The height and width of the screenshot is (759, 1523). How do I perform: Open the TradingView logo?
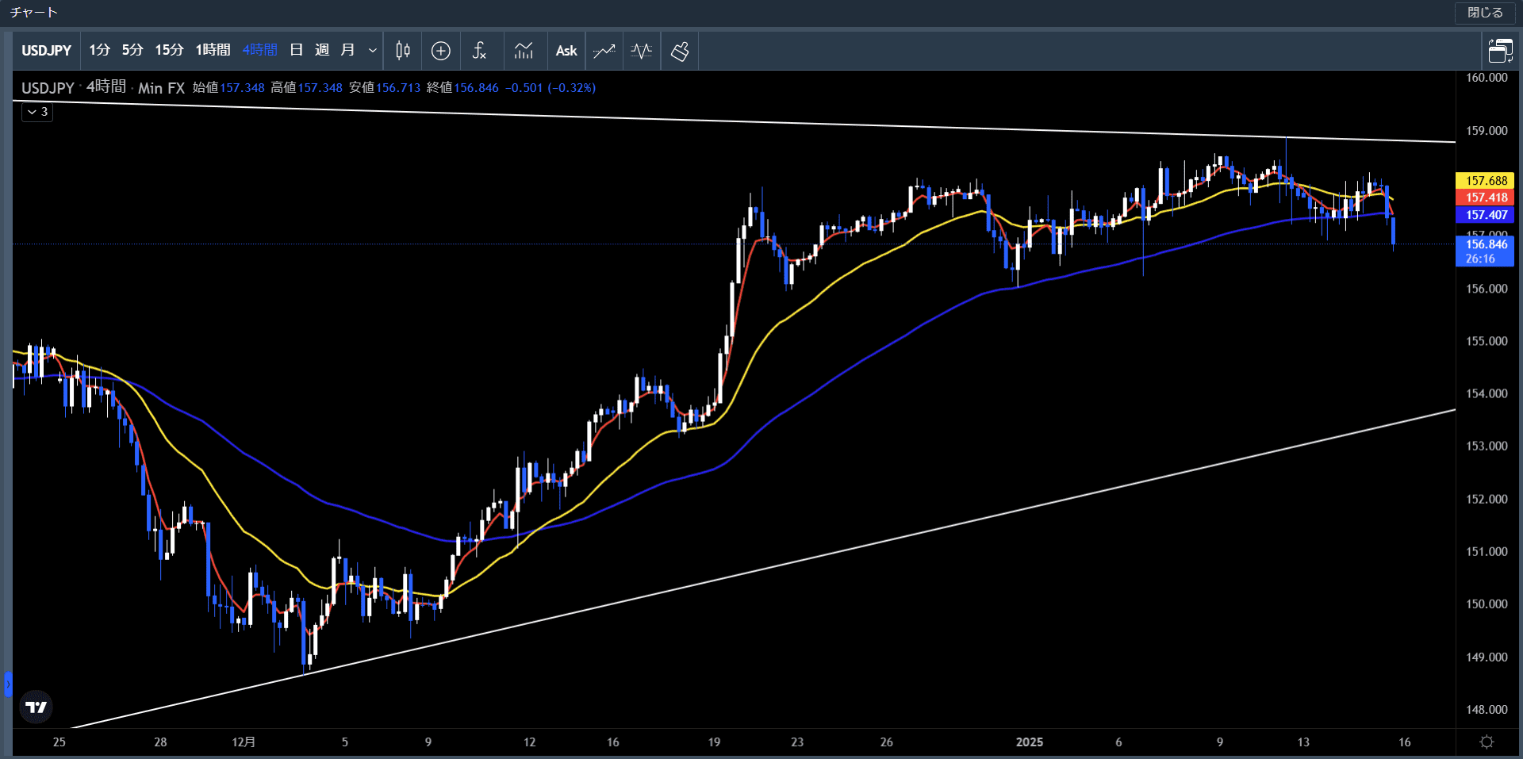click(x=36, y=707)
